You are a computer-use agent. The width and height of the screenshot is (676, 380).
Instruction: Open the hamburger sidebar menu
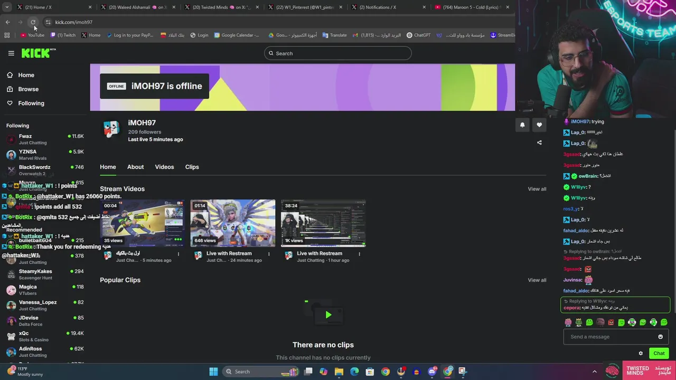11,53
